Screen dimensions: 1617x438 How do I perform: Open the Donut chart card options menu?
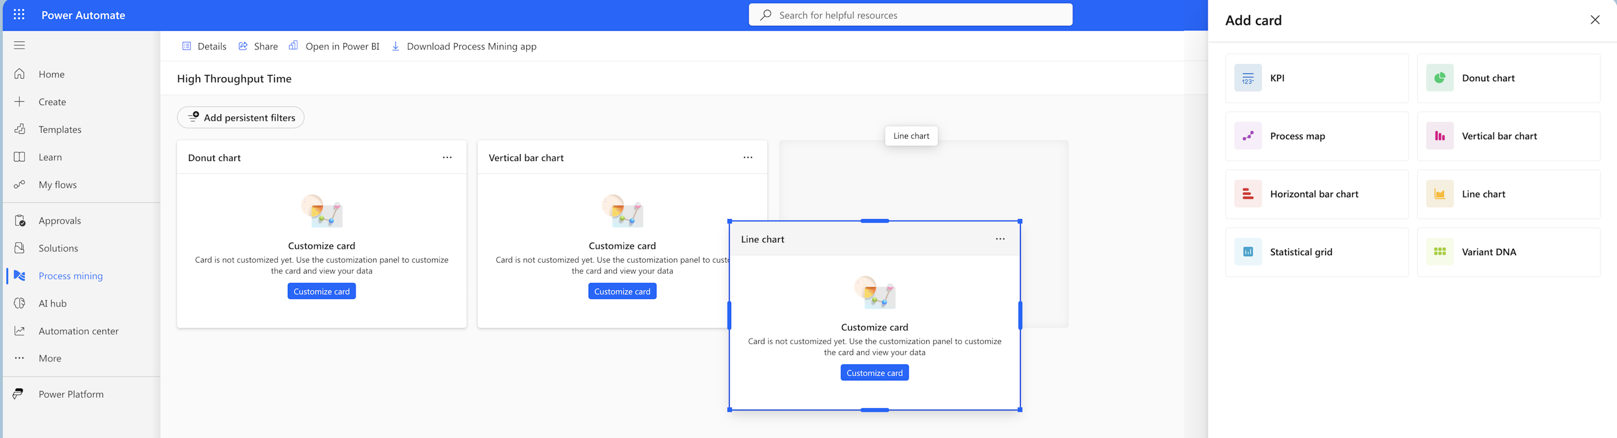click(x=447, y=157)
